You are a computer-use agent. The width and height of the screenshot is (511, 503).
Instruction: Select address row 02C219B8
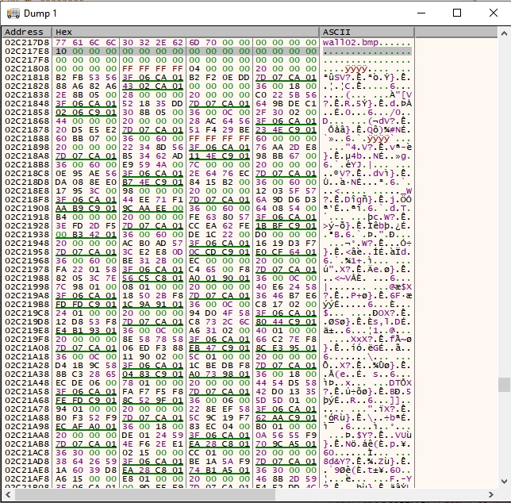27,304
